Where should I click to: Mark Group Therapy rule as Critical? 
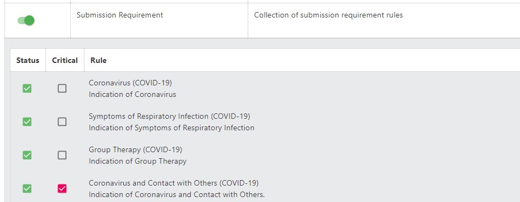pyautogui.click(x=62, y=155)
